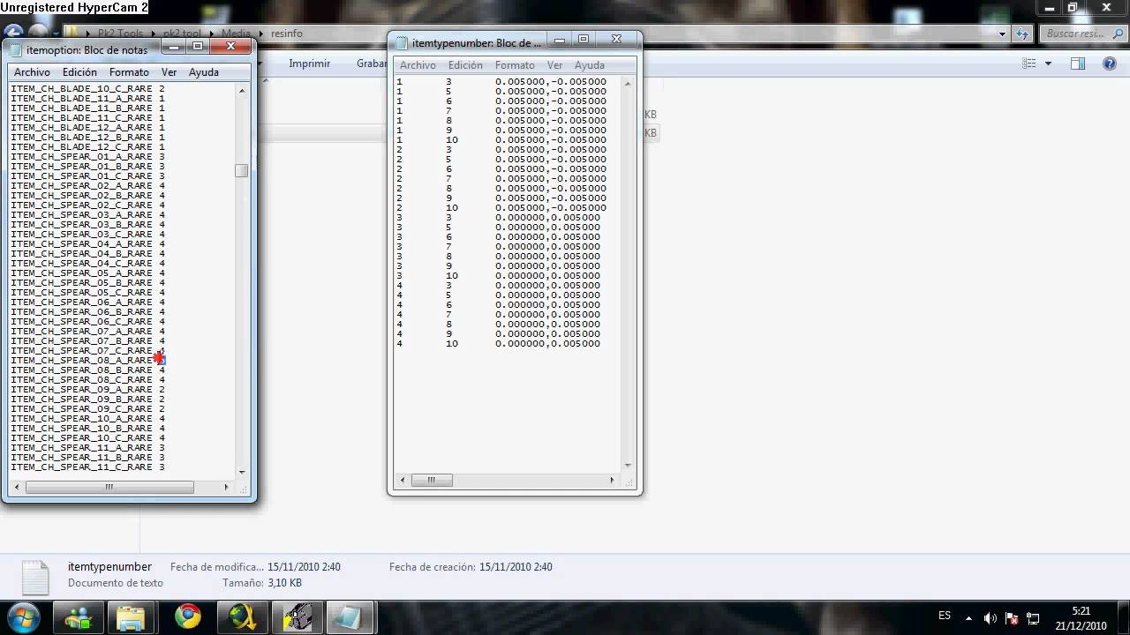Click resinfo breadcrumb in address bar
The width and height of the screenshot is (1130, 635).
point(287,34)
